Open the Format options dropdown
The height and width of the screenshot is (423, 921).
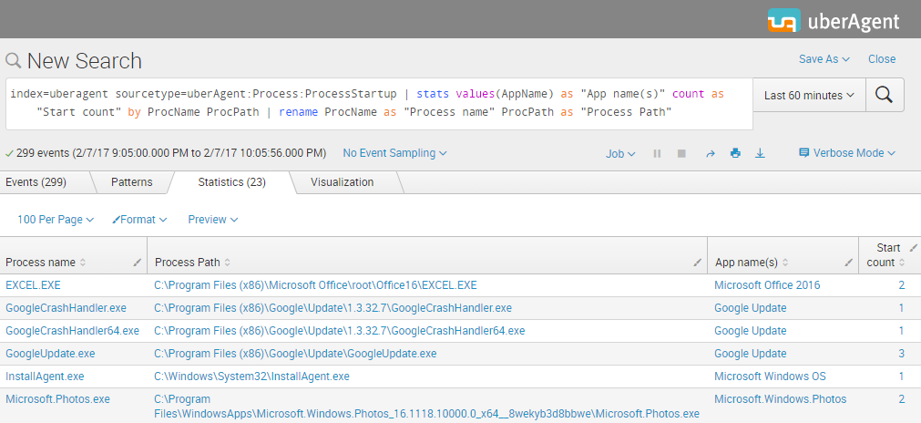pyautogui.click(x=139, y=219)
